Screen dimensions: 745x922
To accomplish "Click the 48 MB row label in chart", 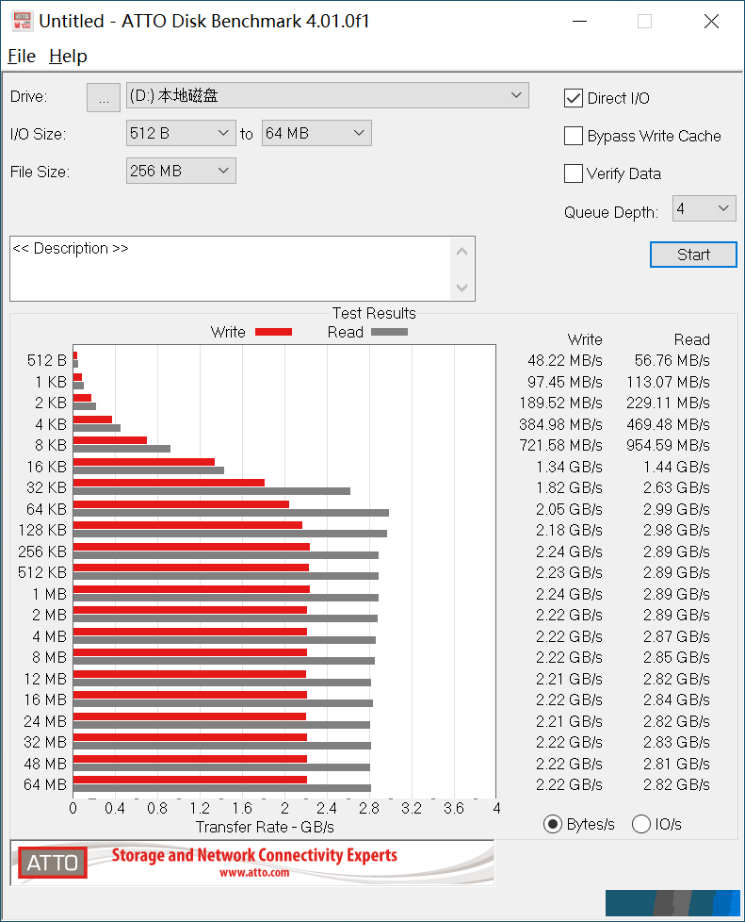I will pyautogui.click(x=45, y=764).
